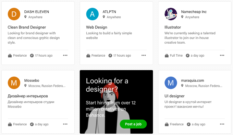
Task: Click the ATLPTN company name
Action: [109, 12]
